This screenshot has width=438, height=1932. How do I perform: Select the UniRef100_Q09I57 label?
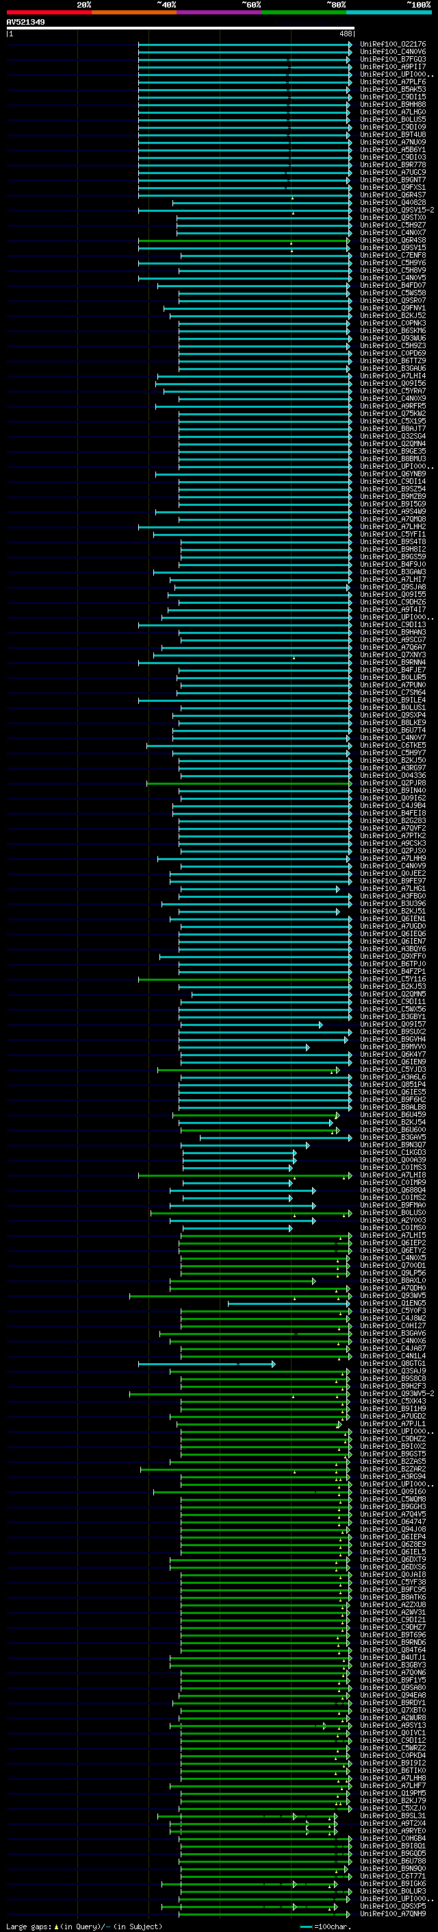(393, 1025)
